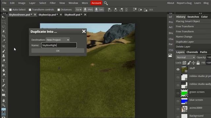Open the Destination dropdown in dialog

[x=58, y=40]
